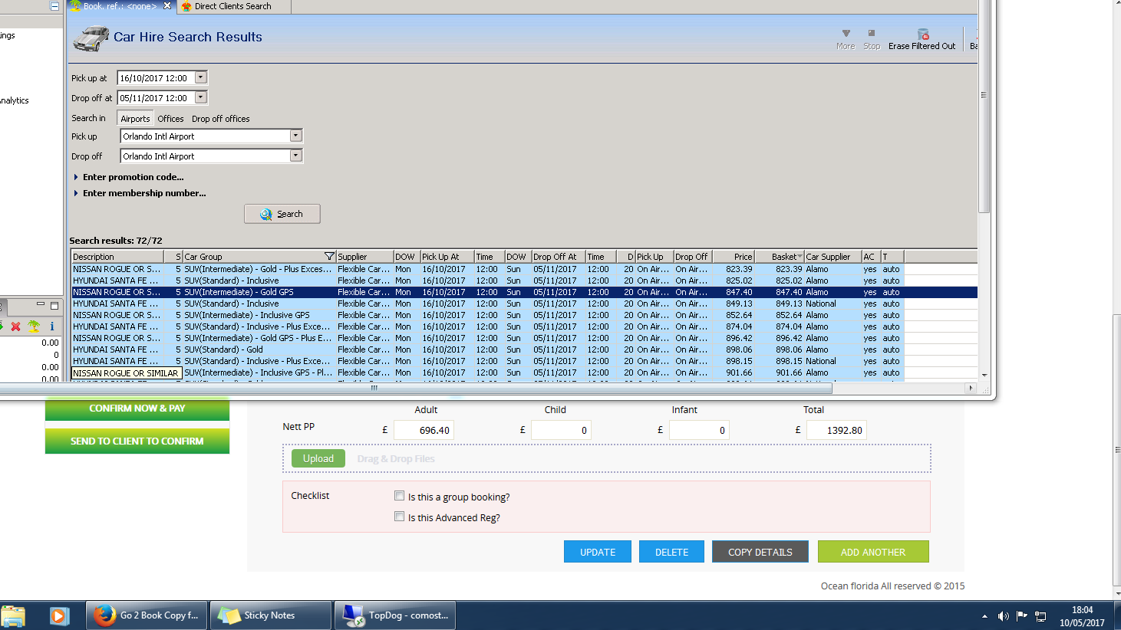This screenshot has width=1121, height=630.
Task: Open Windows Media Player from taskbar
Action: (59, 615)
